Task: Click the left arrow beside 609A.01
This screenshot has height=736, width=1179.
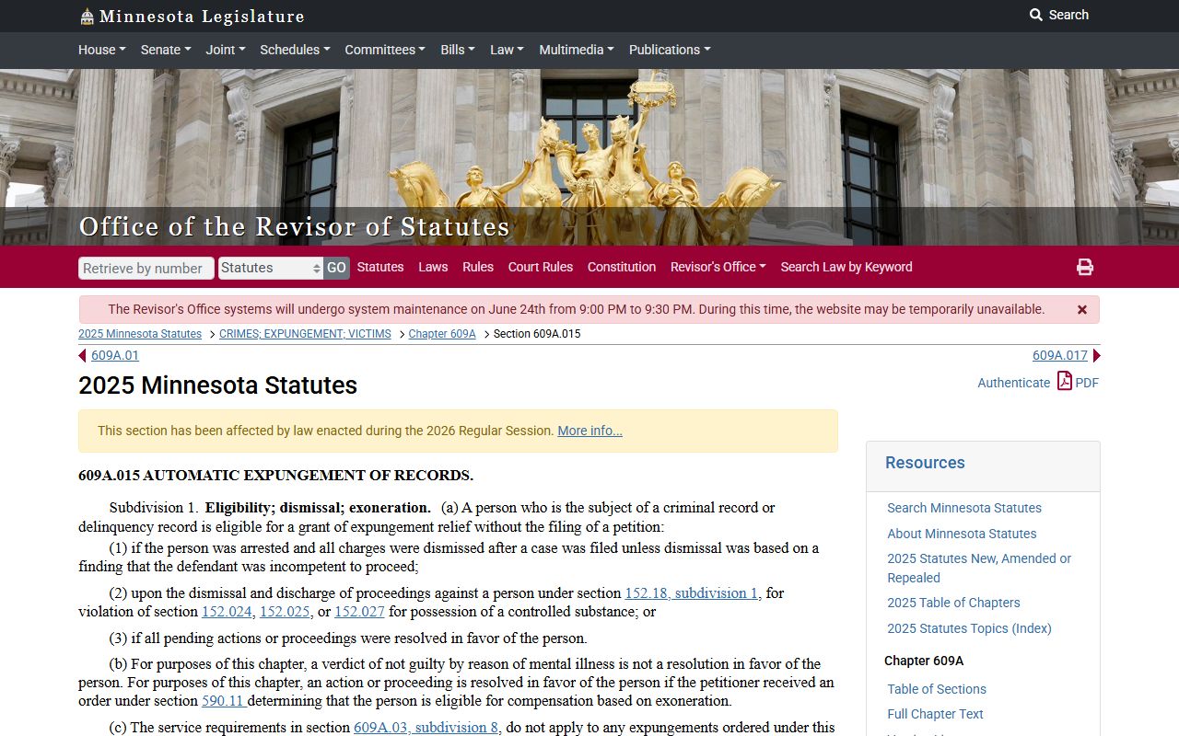Action: click(x=82, y=356)
